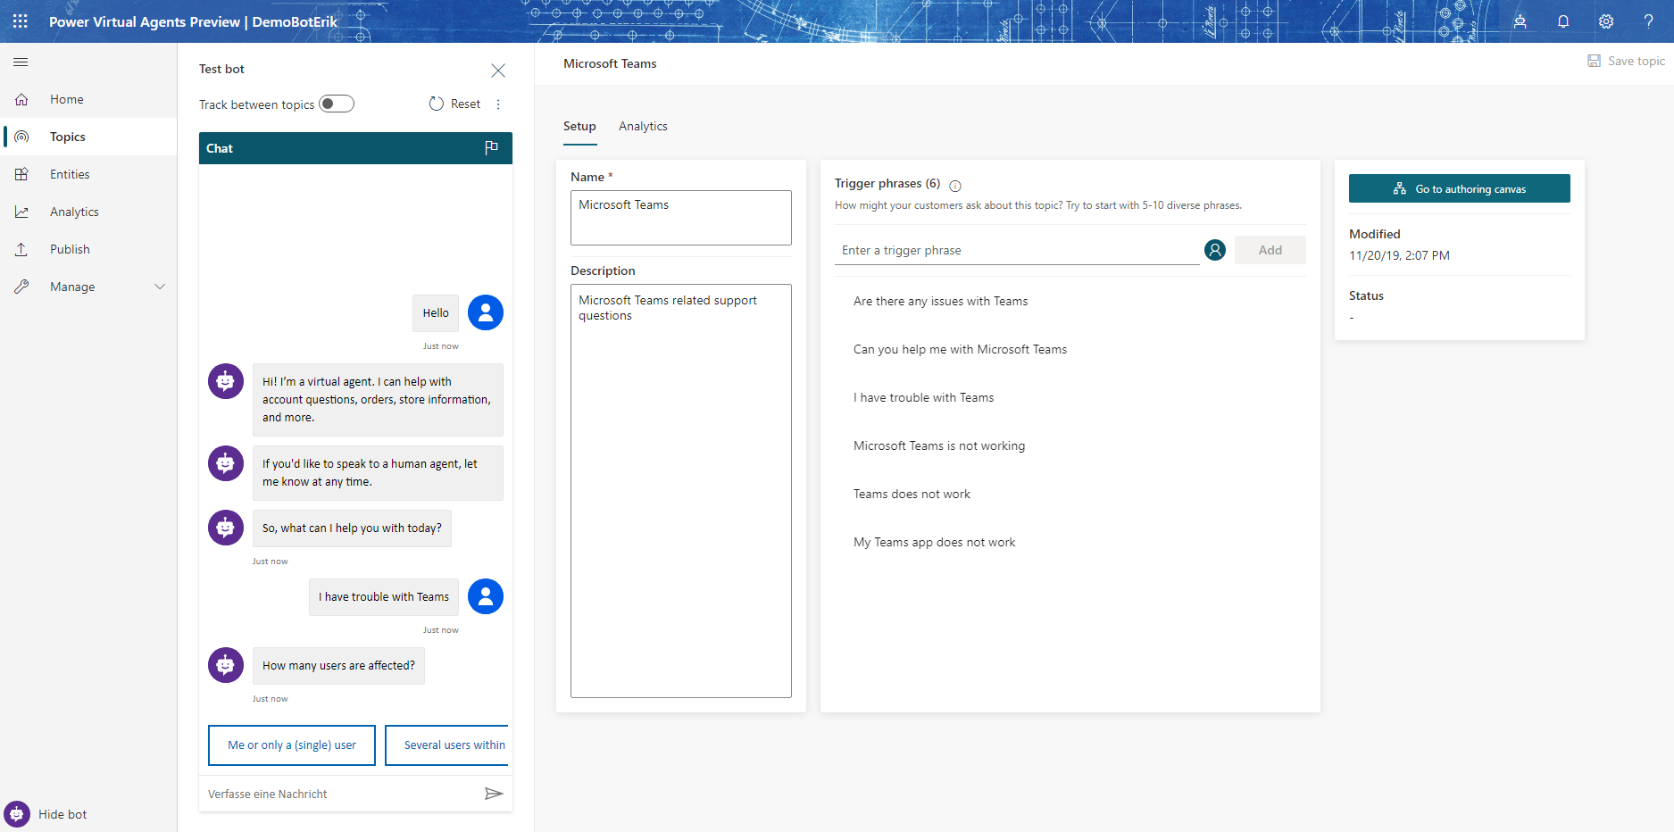Collapse navigation with the hamburger icon
Viewport: 1674px width, 832px height.
(21, 62)
